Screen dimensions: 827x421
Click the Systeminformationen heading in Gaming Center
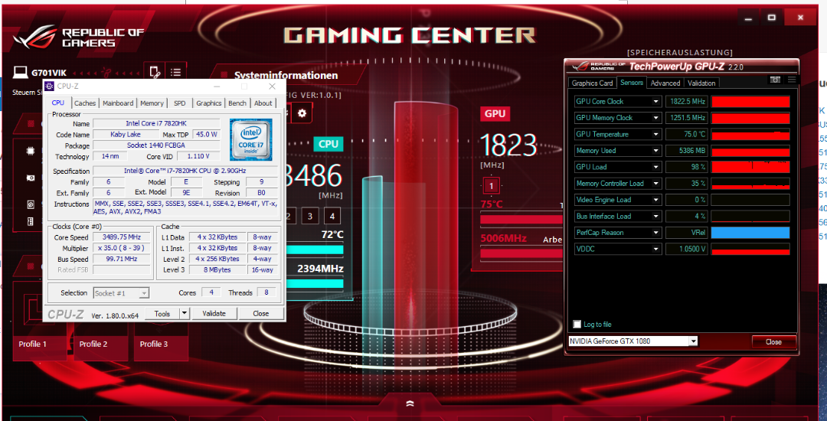tap(286, 75)
